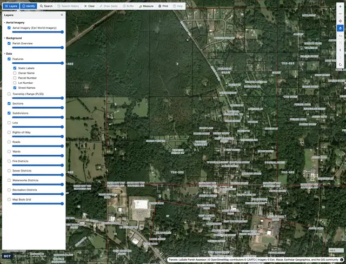Select the Draw (beta) tool
This screenshot has width=346, height=264.
click(x=109, y=6)
